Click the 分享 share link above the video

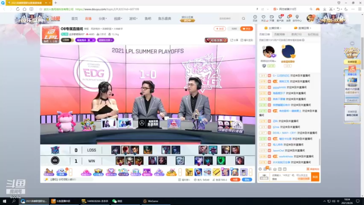coord(234,40)
